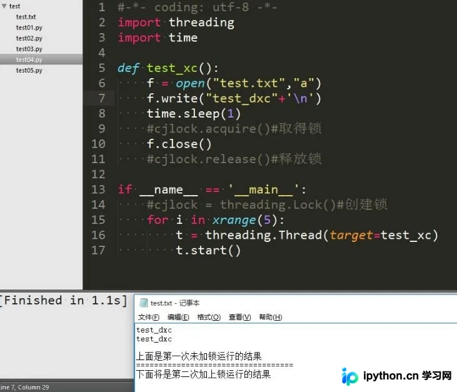Collapse the test folder in sidebar
The height and width of the screenshot is (392, 457).
click(x=4, y=6)
